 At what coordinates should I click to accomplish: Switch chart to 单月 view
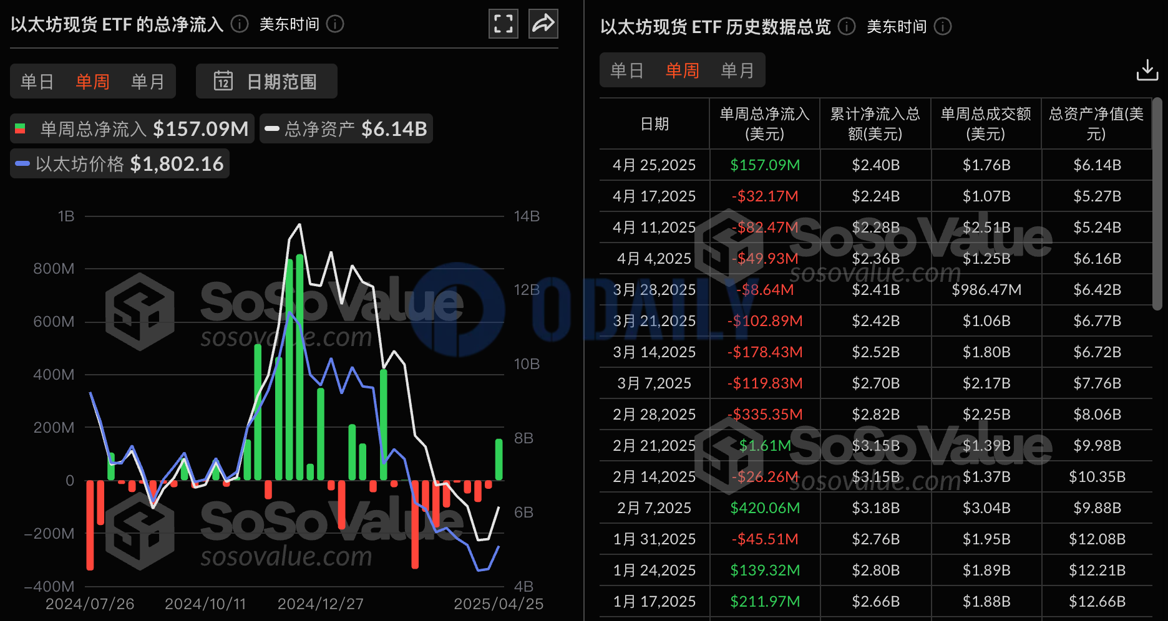pyautogui.click(x=148, y=82)
